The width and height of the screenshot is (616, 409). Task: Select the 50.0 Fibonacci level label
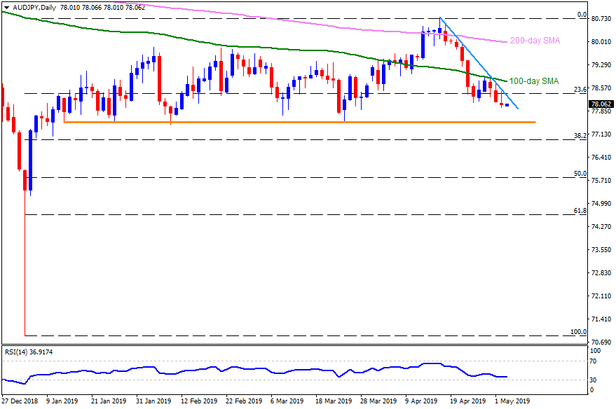pyautogui.click(x=580, y=173)
